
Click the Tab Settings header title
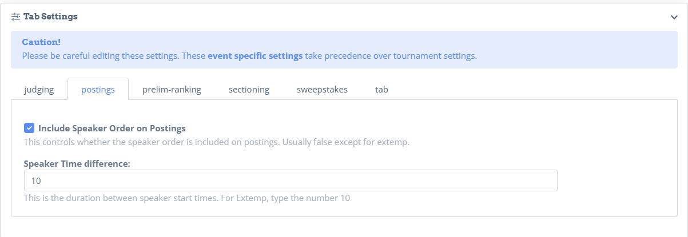pyautogui.click(x=50, y=17)
